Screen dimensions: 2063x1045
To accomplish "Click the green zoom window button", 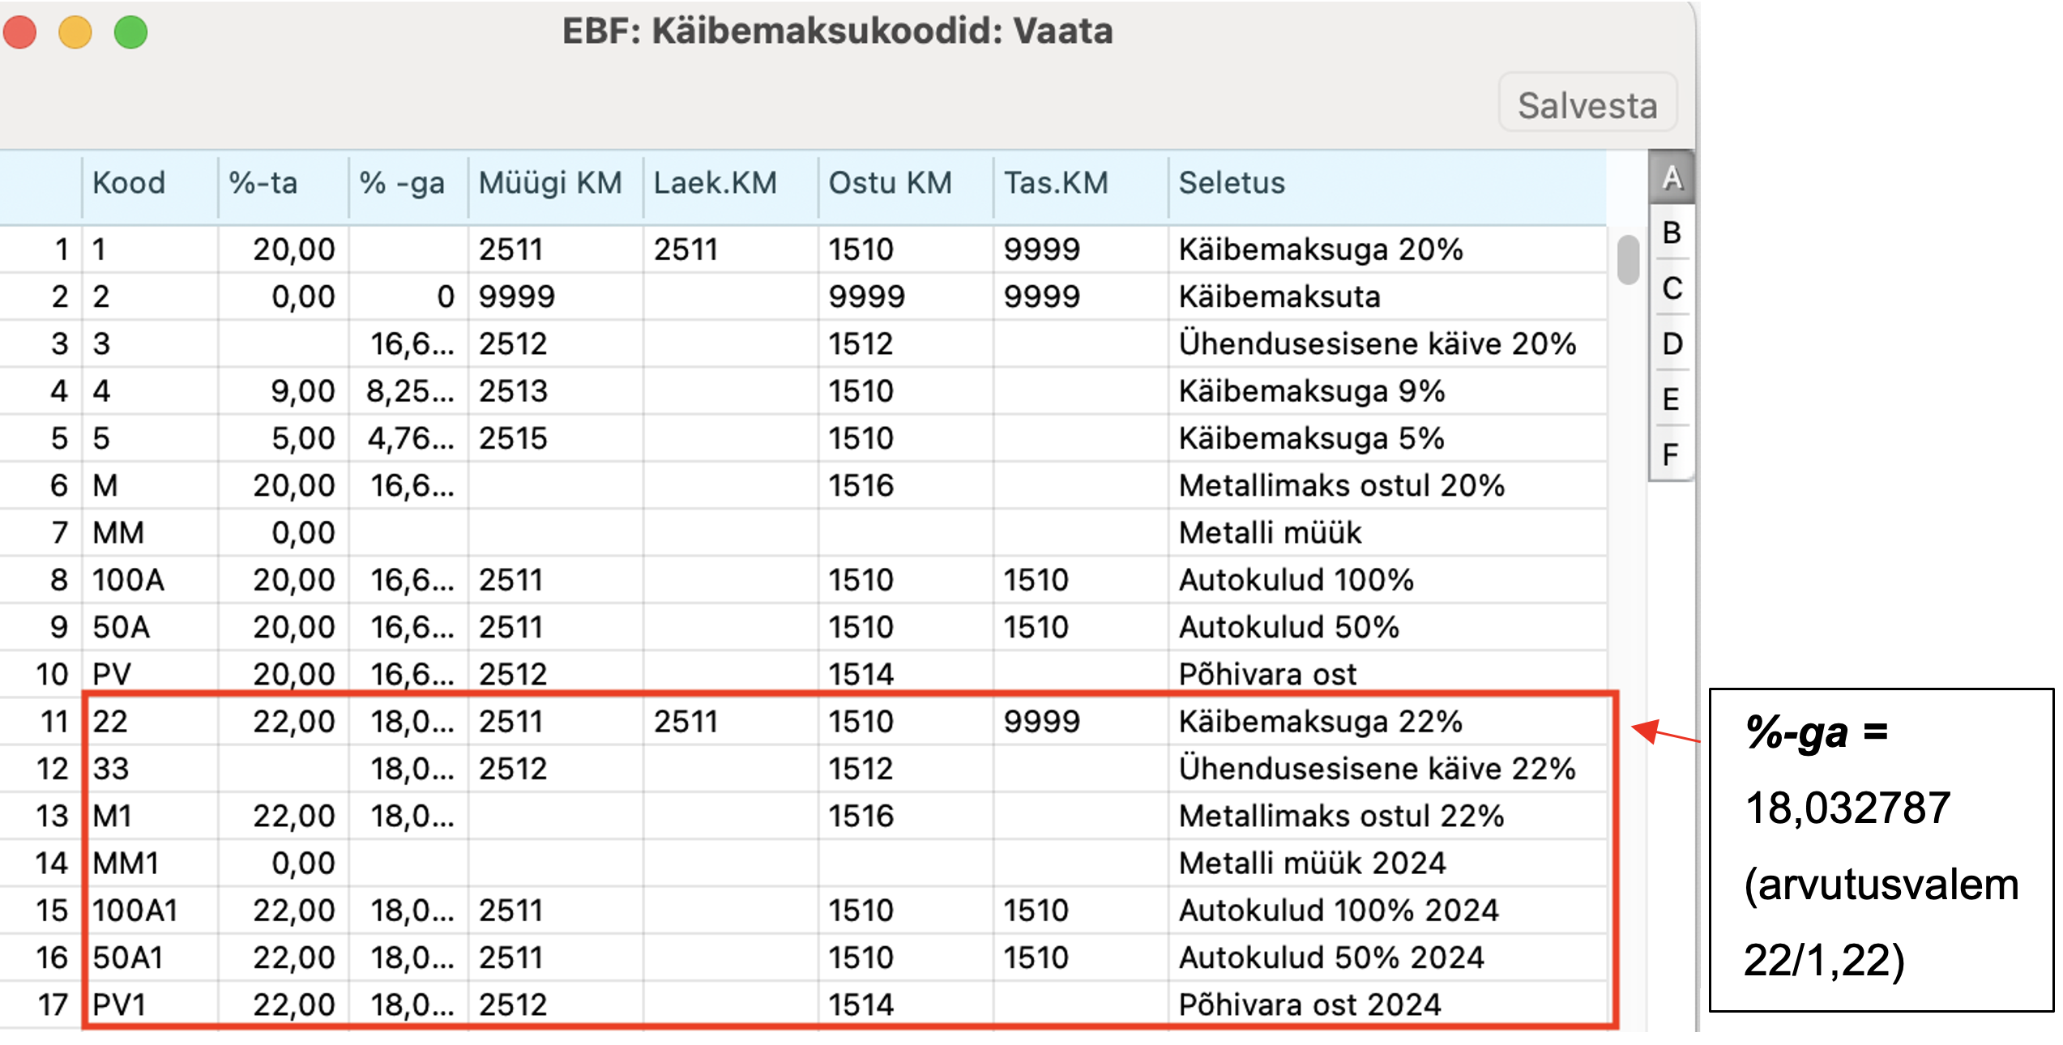I will click(130, 32).
